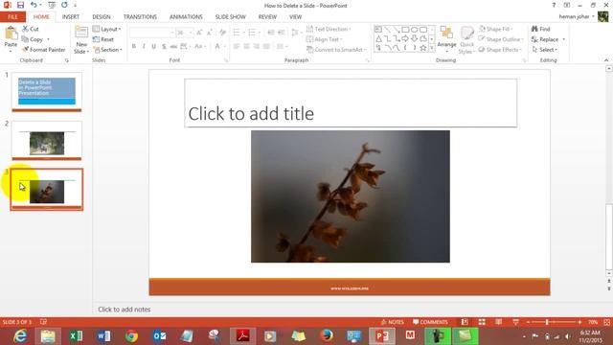
Task: Click Convert to SmartArt button
Action: [336, 50]
